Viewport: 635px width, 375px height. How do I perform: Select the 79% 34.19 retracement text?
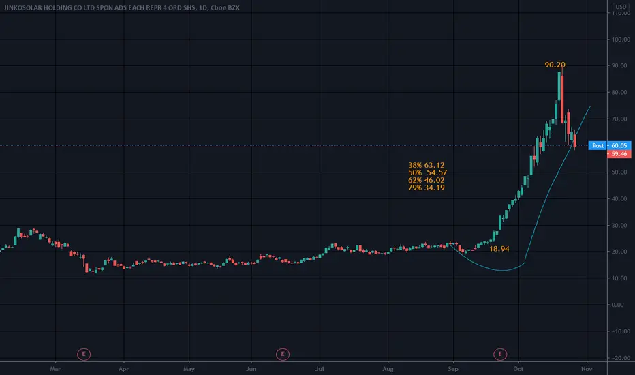426,187
